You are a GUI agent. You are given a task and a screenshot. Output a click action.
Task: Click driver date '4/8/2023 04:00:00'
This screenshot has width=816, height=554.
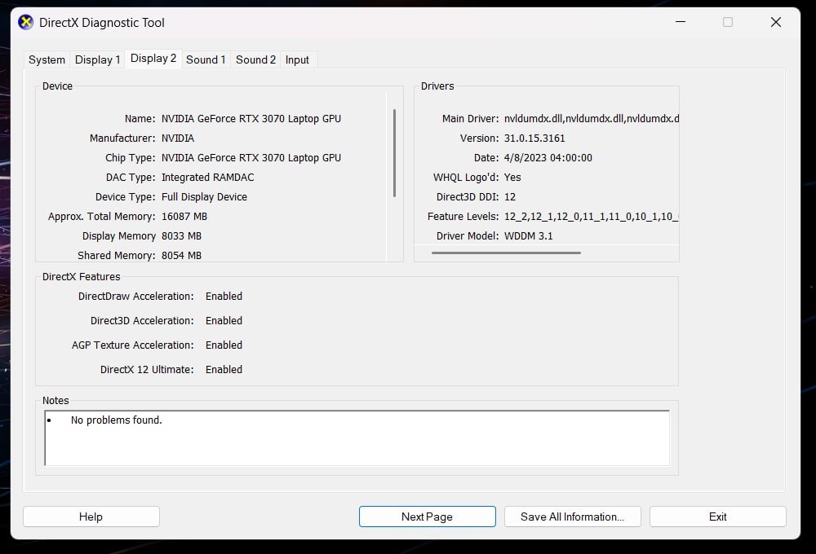point(548,158)
